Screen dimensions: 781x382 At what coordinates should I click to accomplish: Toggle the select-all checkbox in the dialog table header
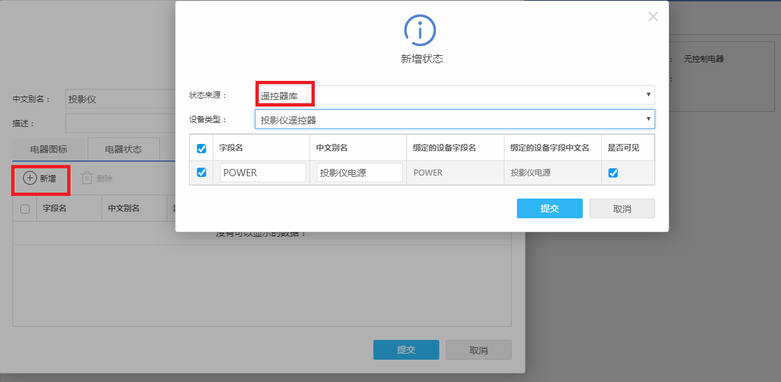pos(202,149)
